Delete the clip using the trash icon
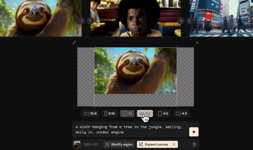 coord(194,144)
